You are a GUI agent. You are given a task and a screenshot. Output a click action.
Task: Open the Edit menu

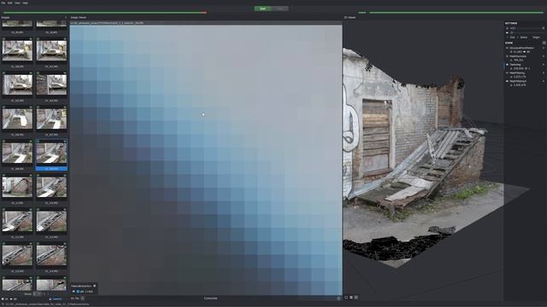point(9,3)
